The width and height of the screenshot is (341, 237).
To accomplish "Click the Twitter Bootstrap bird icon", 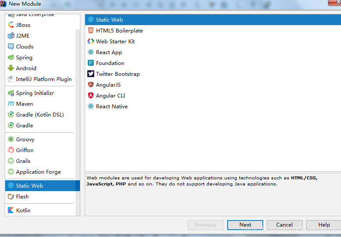I will pos(91,74).
